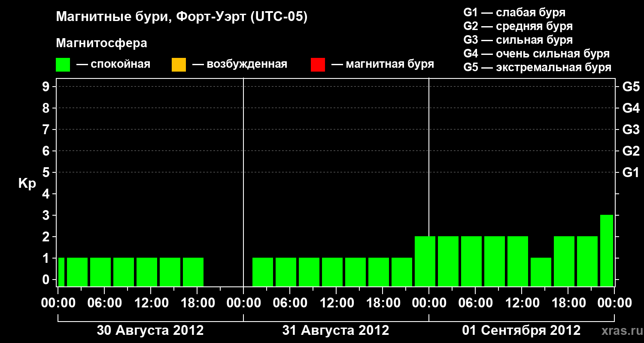The image size is (644, 343).
Task: Click the short Kp 1 bar on 01 September
Action: 541,272
